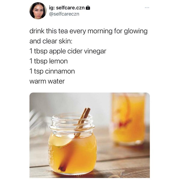Open the profile avatar photo

coord(38,10)
